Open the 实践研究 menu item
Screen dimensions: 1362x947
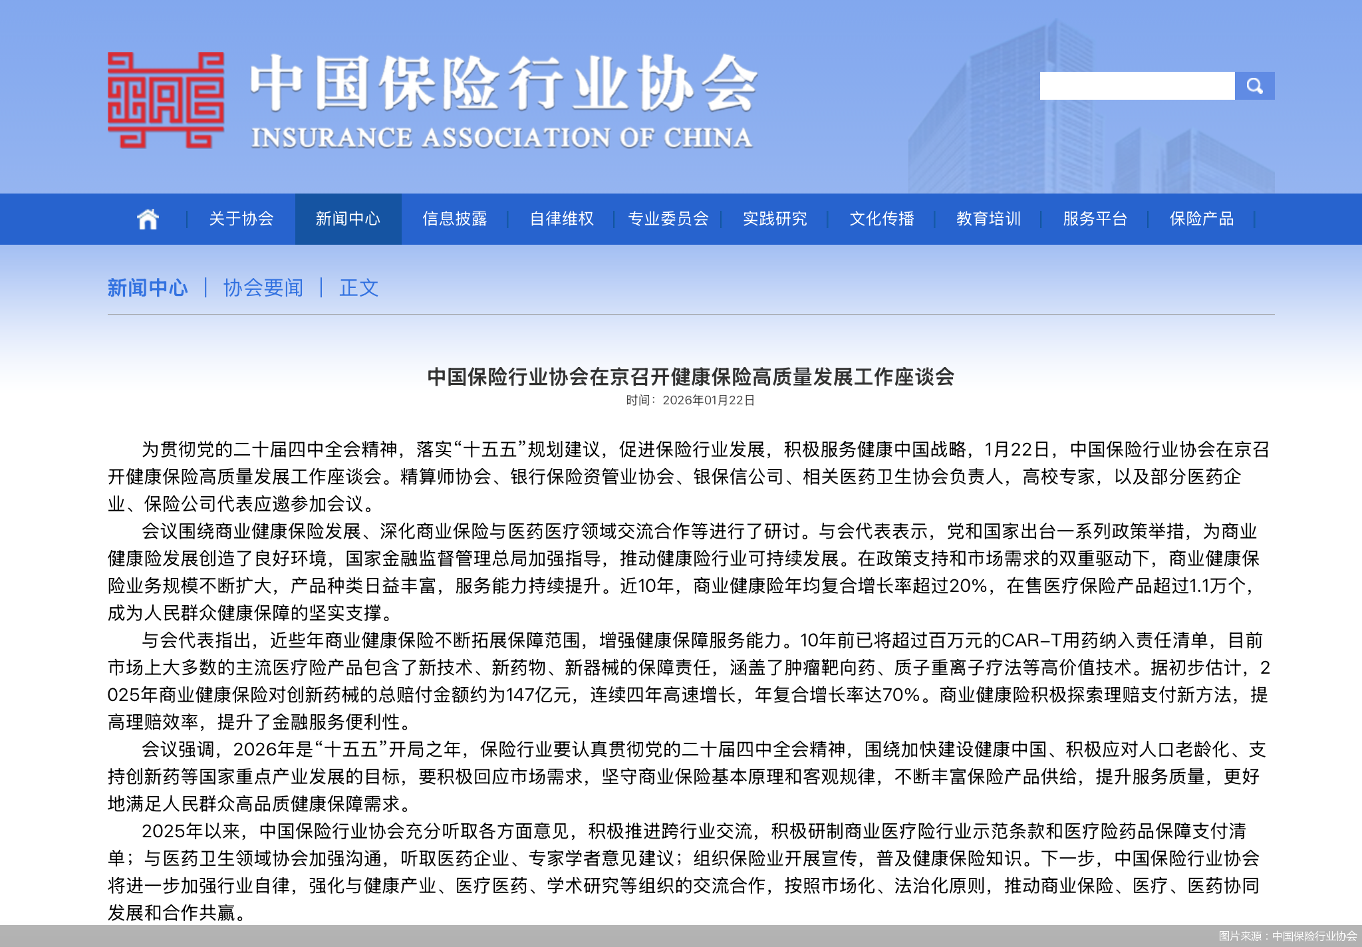point(774,219)
